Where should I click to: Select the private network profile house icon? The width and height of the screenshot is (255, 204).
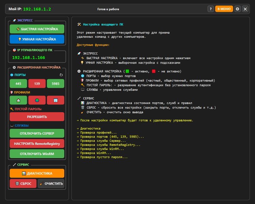18,100
